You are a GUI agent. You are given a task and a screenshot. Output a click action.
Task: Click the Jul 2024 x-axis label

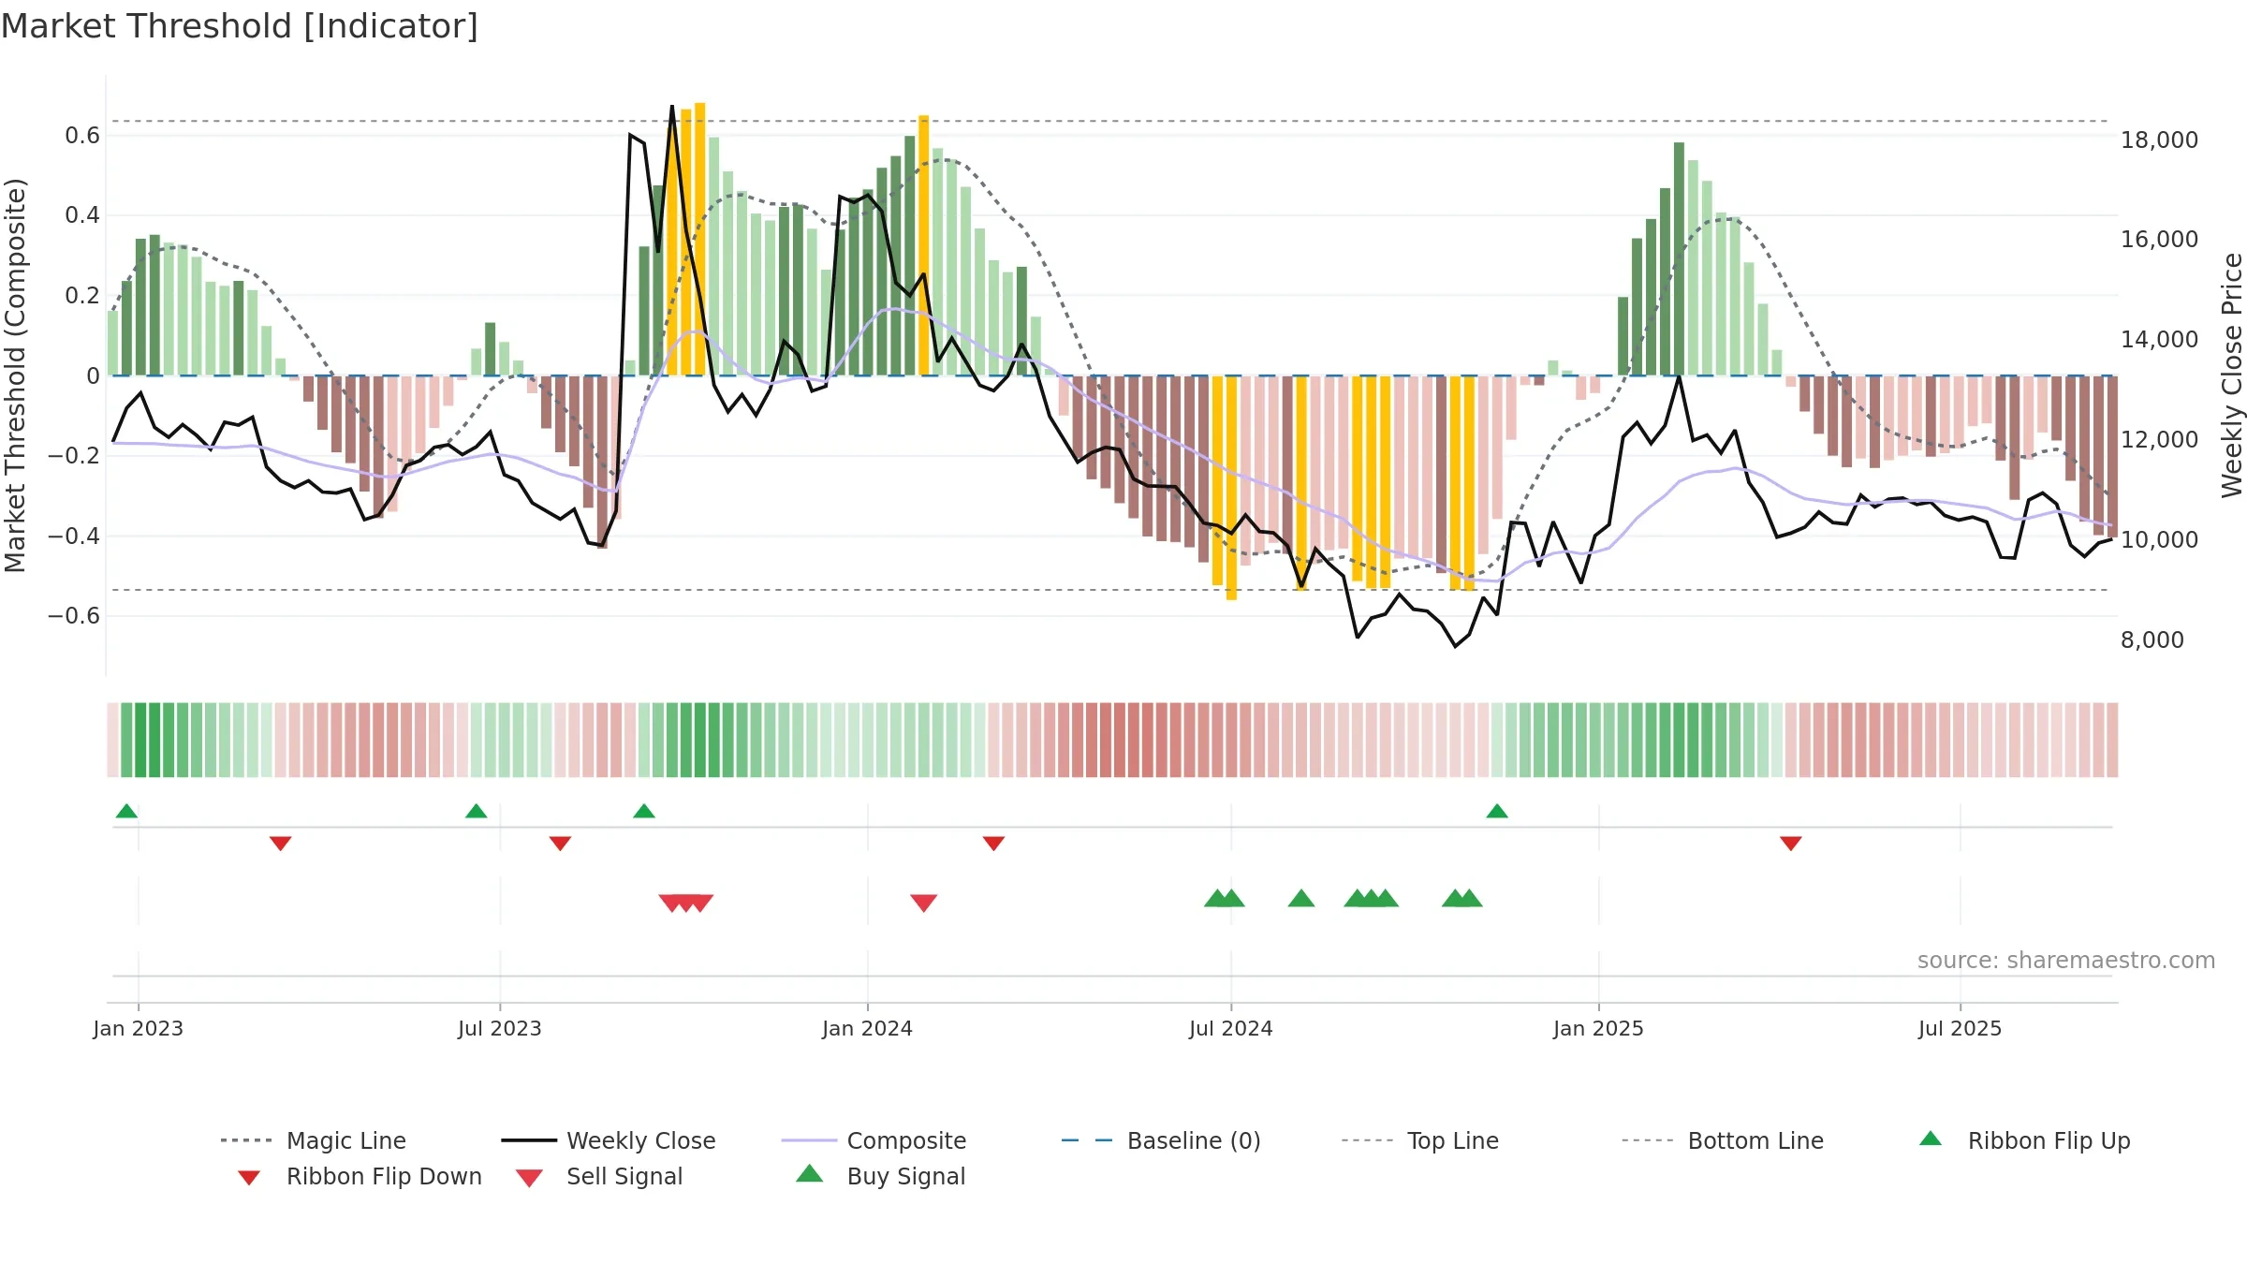[x=1231, y=1028]
